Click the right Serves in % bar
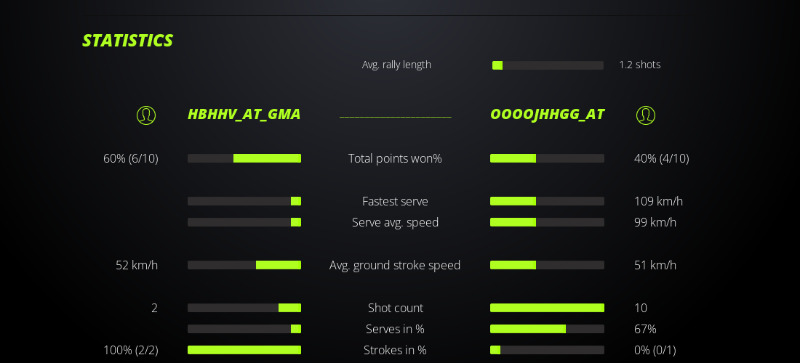Image resolution: width=800 pixels, height=363 pixels. [547, 329]
